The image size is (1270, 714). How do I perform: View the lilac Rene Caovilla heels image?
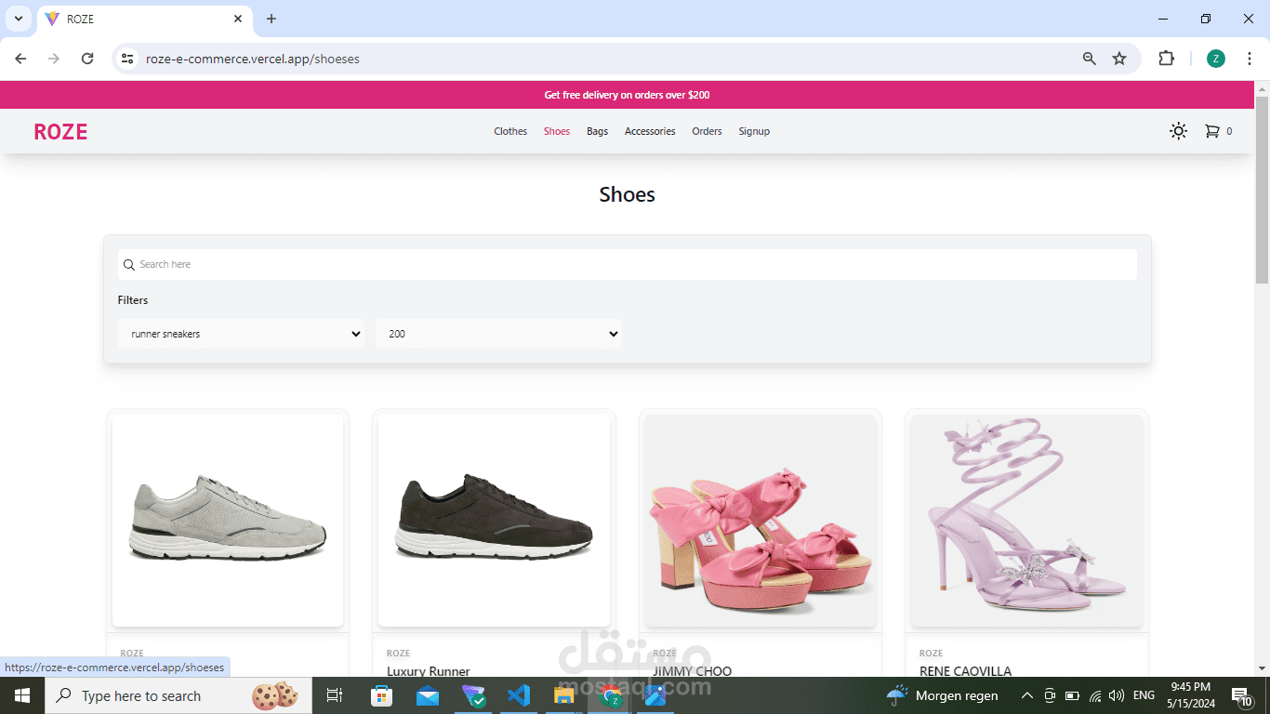tap(1026, 521)
